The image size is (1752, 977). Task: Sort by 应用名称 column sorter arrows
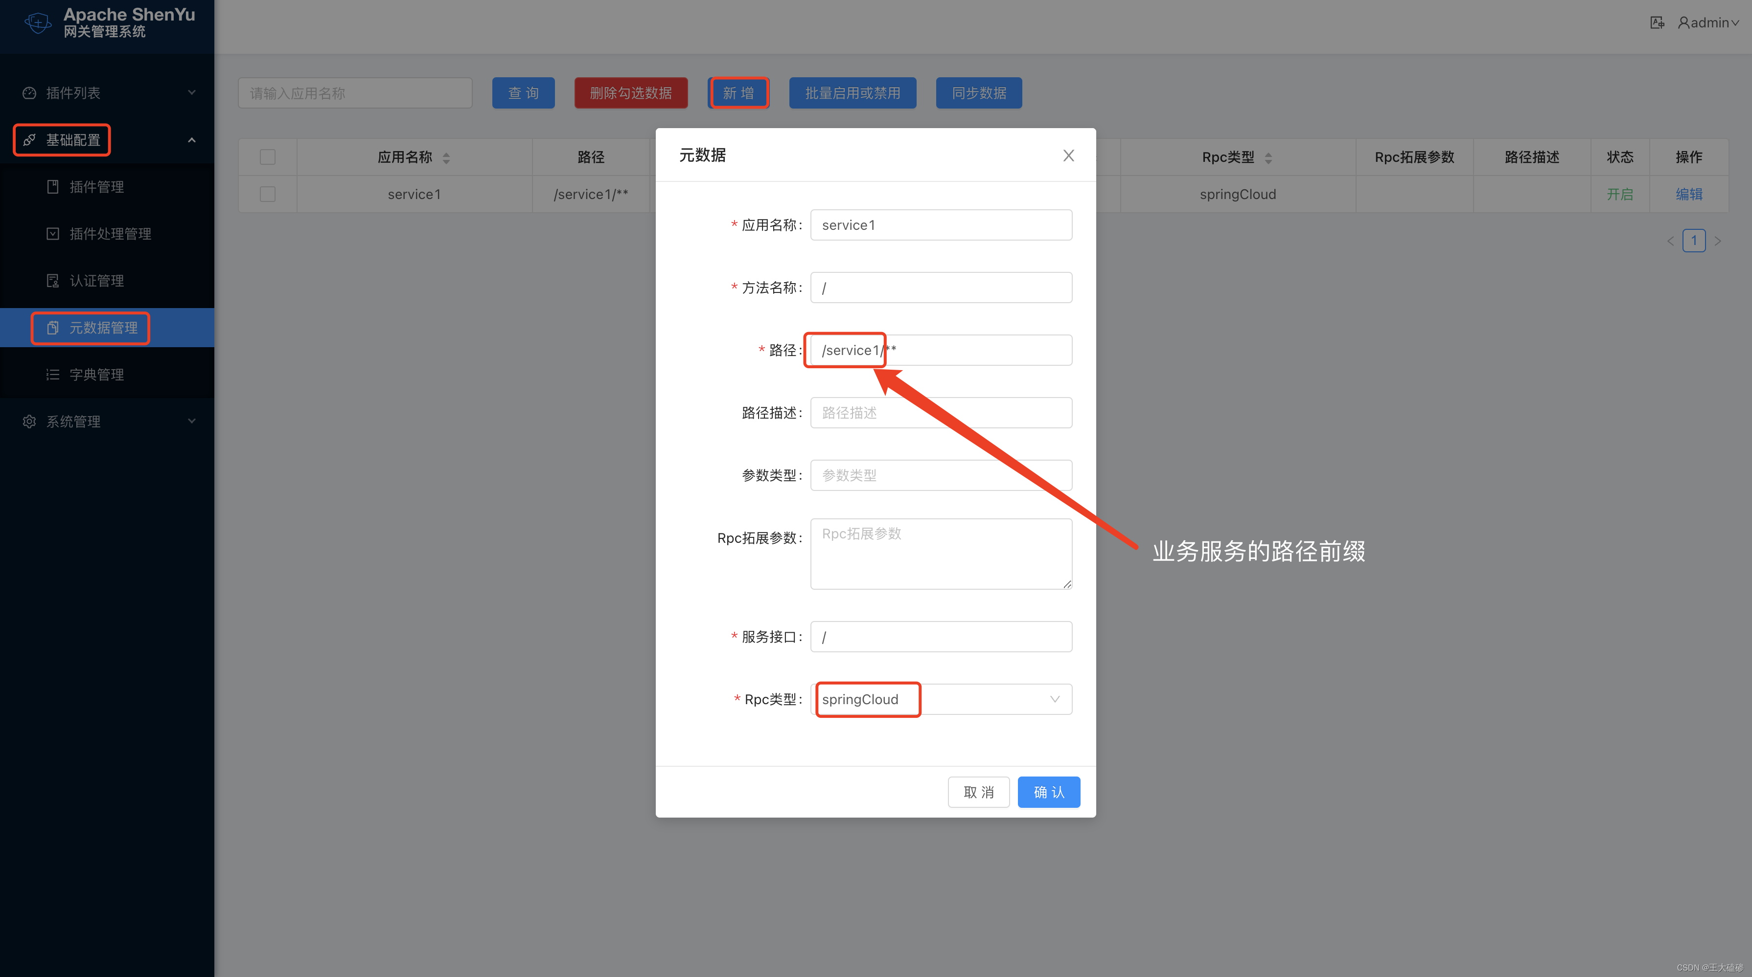coord(446,157)
